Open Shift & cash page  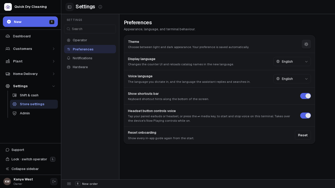pos(34,95)
